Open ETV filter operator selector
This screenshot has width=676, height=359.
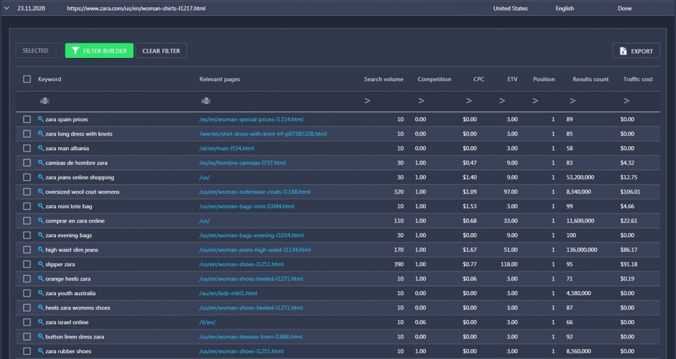click(502, 101)
